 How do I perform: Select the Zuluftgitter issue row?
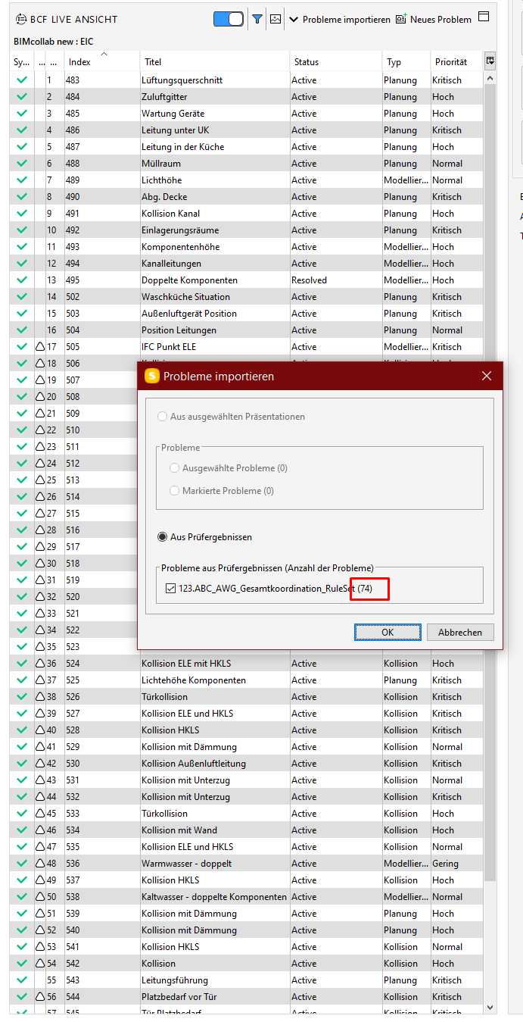(x=246, y=97)
